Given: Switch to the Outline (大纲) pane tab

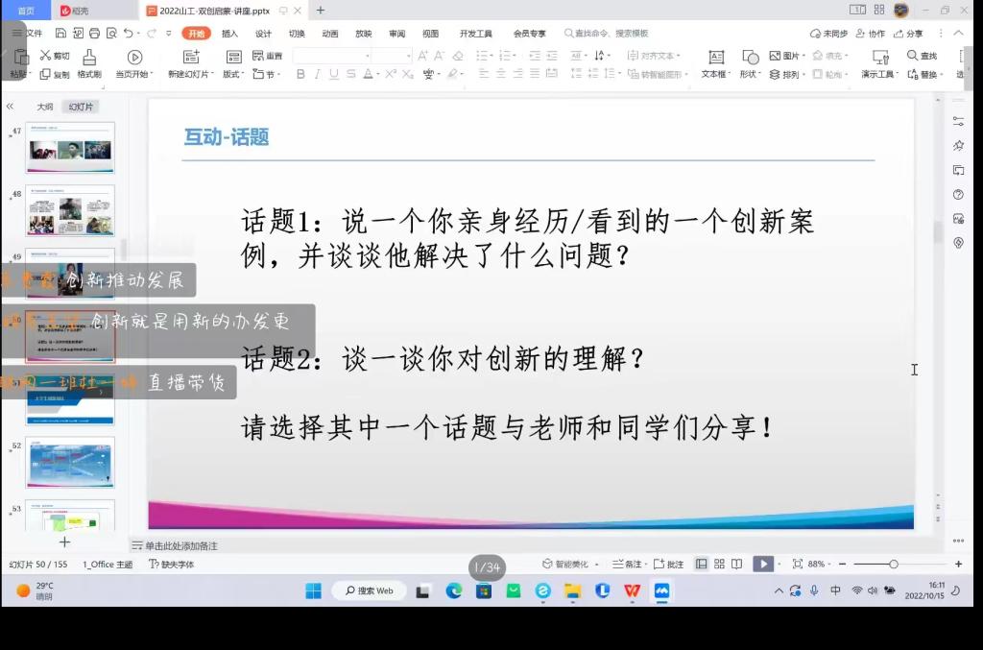Looking at the screenshot, I should (44, 107).
